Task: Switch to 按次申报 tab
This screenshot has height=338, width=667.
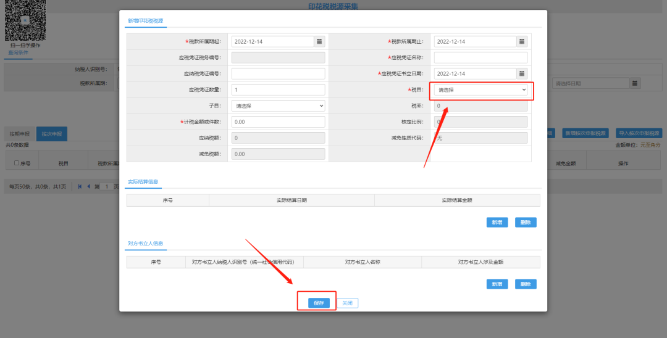Action: point(52,133)
